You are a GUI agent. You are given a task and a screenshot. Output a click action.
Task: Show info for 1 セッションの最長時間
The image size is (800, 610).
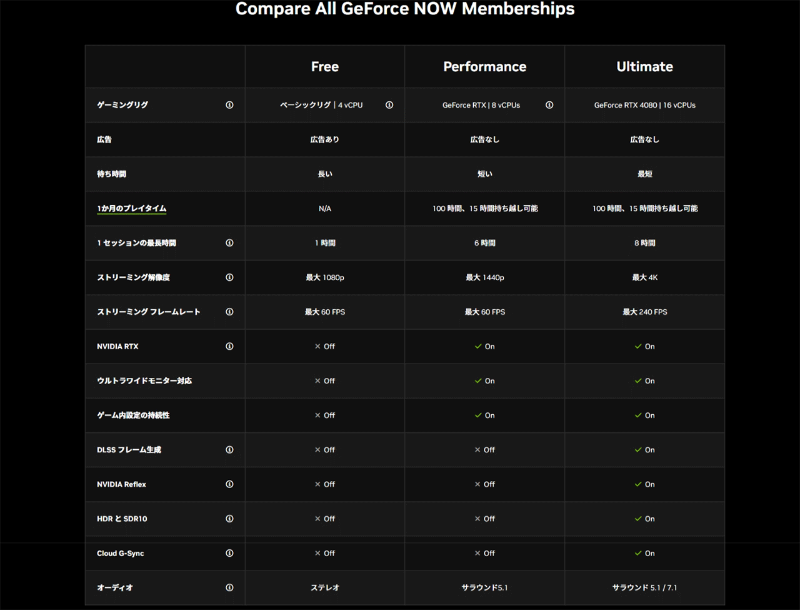[229, 243]
